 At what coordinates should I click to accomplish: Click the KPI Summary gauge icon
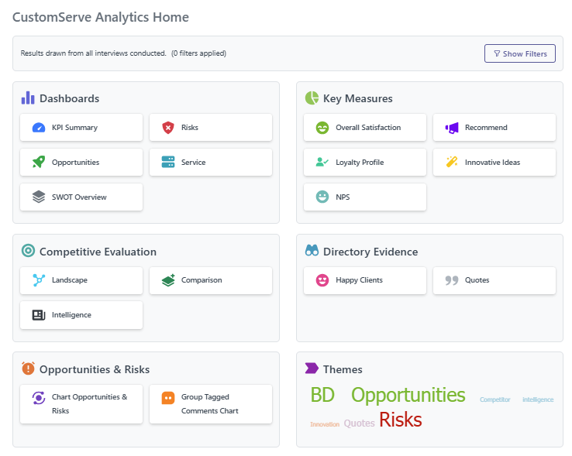coord(39,128)
